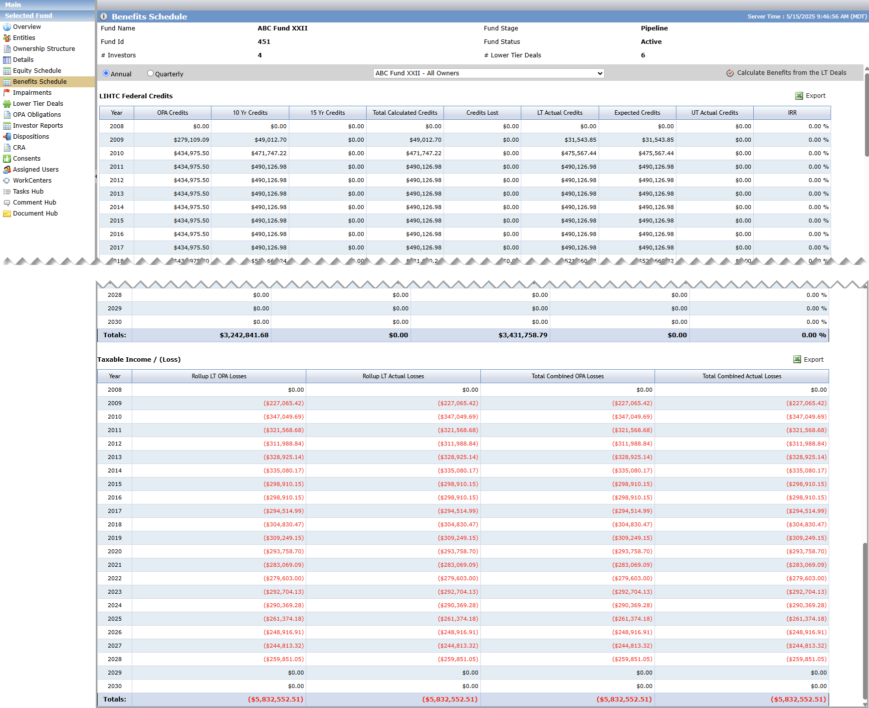
Task: Click the IRR column header
Action: 792,113
